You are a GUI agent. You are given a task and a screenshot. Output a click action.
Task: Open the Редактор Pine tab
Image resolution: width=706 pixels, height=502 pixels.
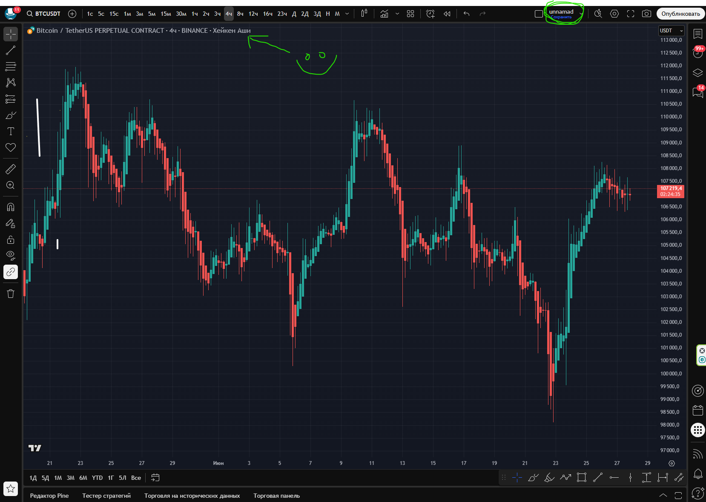click(49, 496)
